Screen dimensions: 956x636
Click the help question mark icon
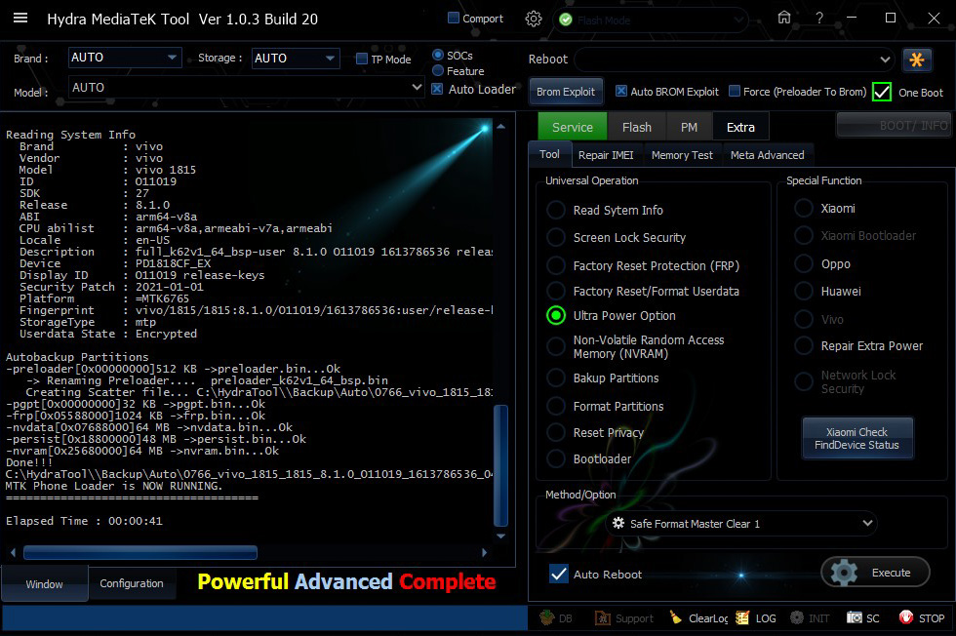click(x=819, y=19)
